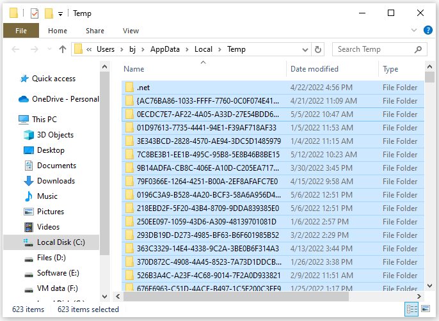Refresh the Temp folder view

318,49
